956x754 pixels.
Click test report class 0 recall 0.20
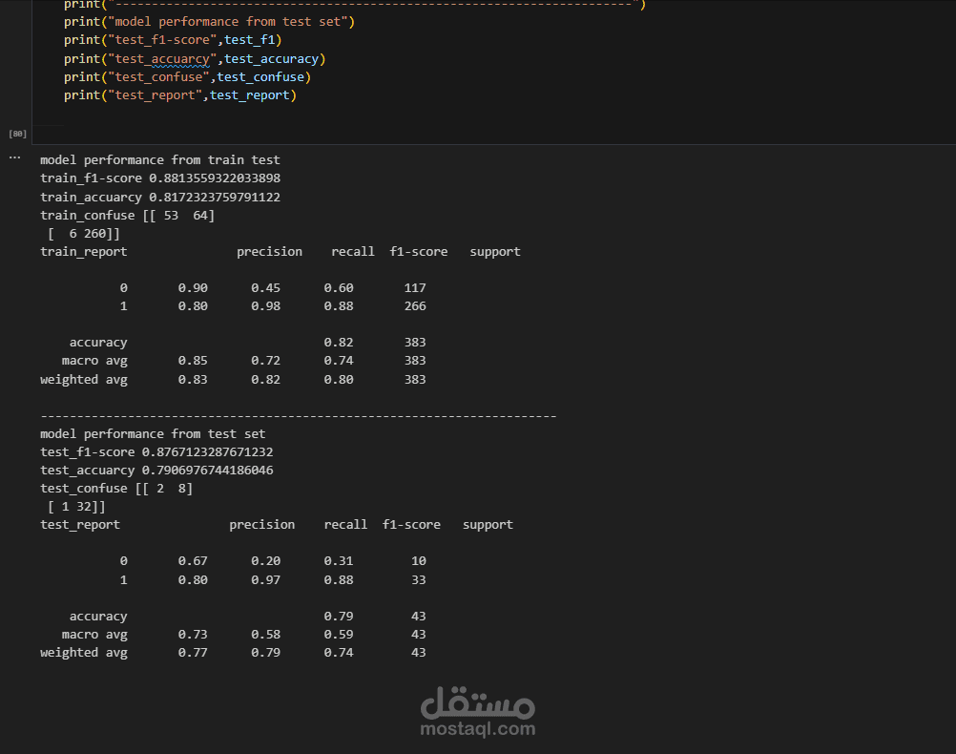[x=266, y=561]
